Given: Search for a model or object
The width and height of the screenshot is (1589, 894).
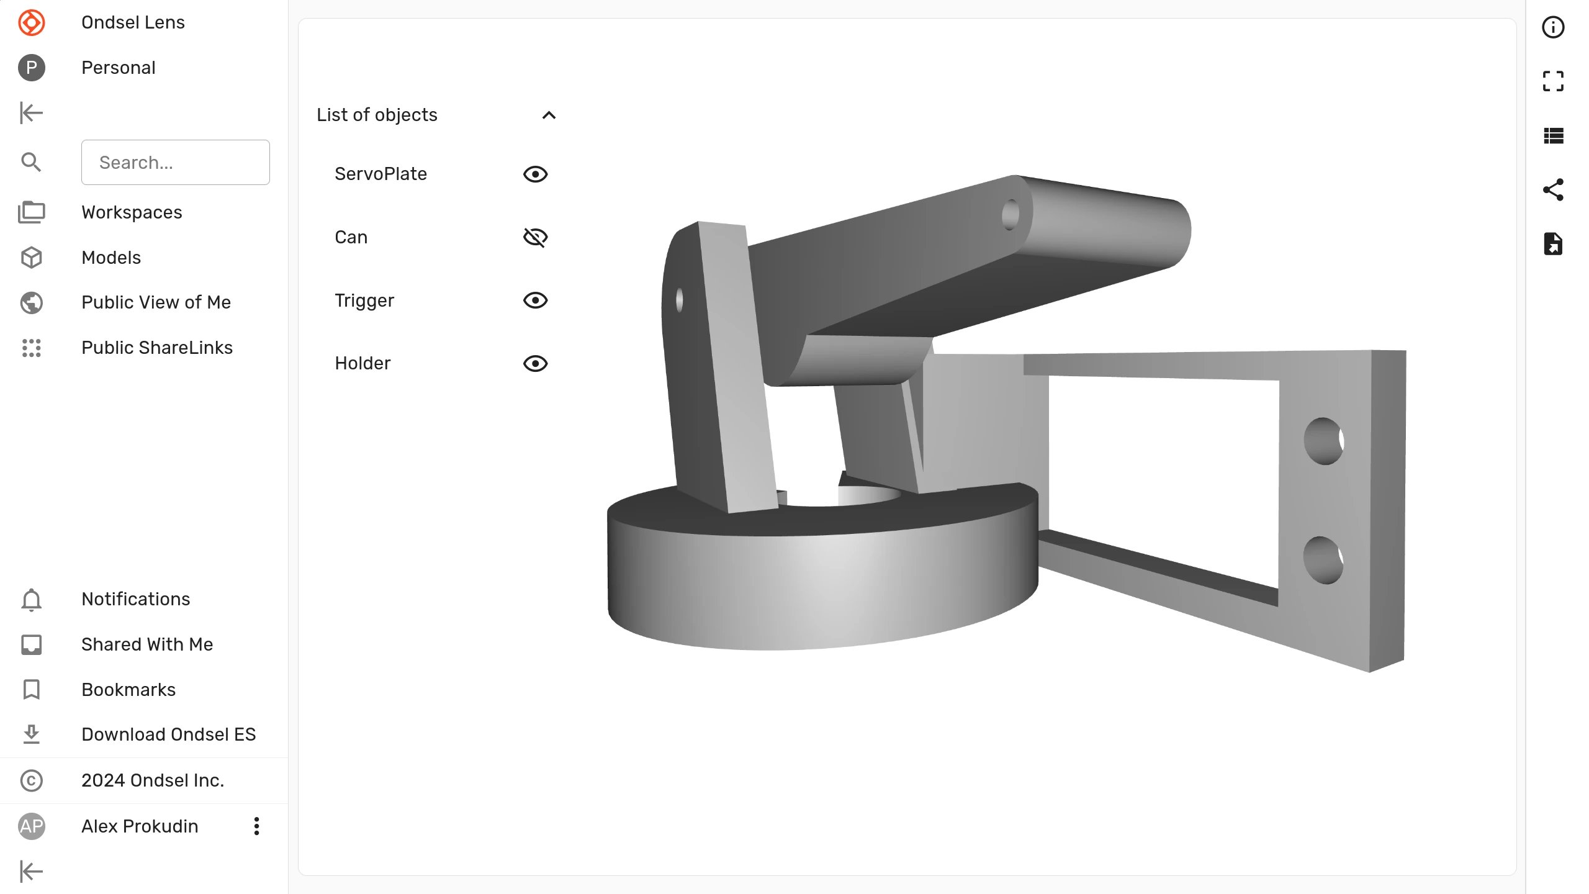Looking at the screenshot, I should 176,163.
